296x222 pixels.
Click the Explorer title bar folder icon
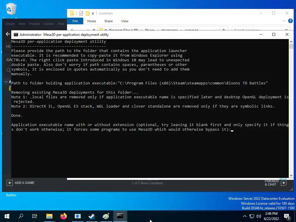pyautogui.click(x=72, y=13)
